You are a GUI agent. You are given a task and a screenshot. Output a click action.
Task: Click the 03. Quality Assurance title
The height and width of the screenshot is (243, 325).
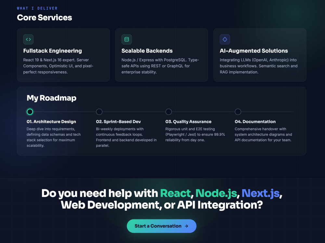[188, 122]
